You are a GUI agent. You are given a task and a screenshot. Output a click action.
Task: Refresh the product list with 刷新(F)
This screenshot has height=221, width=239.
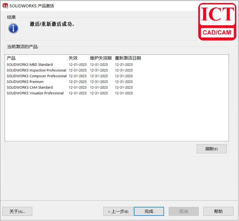pyautogui.click(x=211, y=149)
